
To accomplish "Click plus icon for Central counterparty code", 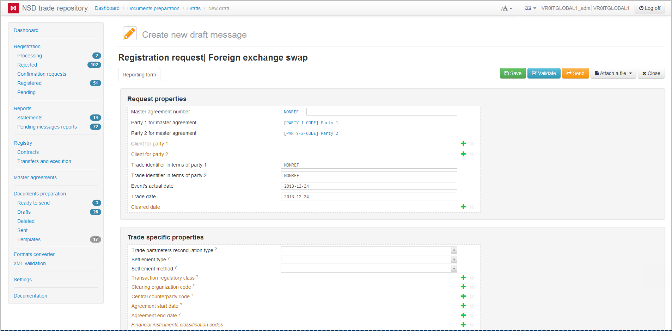I will [463, 296].
